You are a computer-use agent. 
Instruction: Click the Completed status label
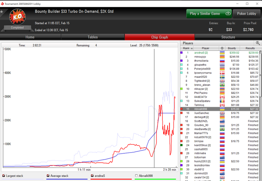click(x=17, y=28)
